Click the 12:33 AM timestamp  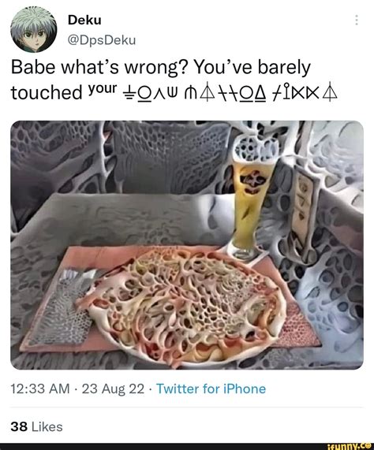pyautogui.click(x=40, y=389)
